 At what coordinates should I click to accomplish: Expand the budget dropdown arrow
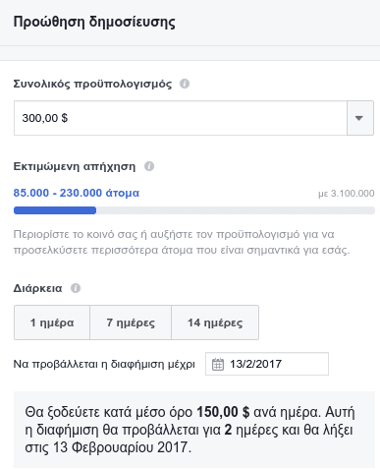359,118
